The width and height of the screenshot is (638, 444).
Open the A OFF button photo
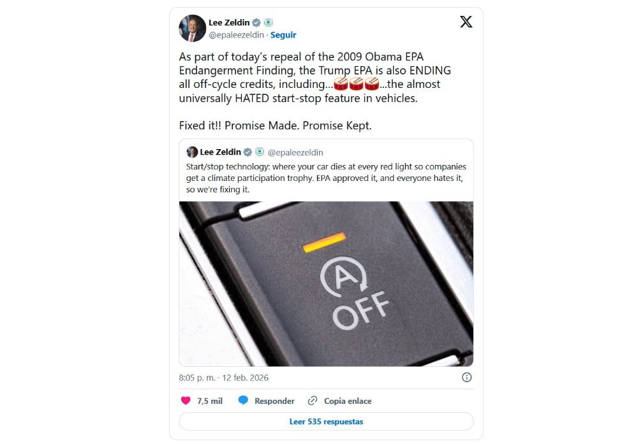pos(326,284)
